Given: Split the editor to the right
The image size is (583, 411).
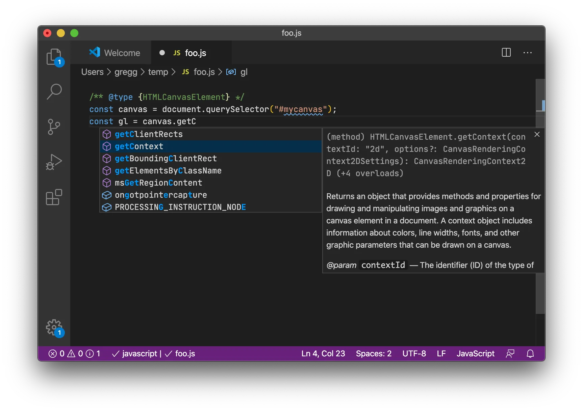Looking at the screenshot, I should point(506,53).
